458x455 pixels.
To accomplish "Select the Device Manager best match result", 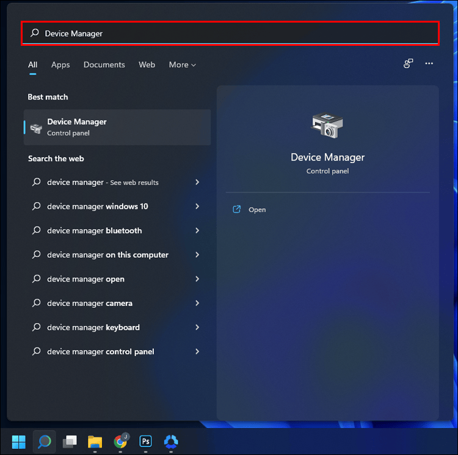I will tap(117, 127).
